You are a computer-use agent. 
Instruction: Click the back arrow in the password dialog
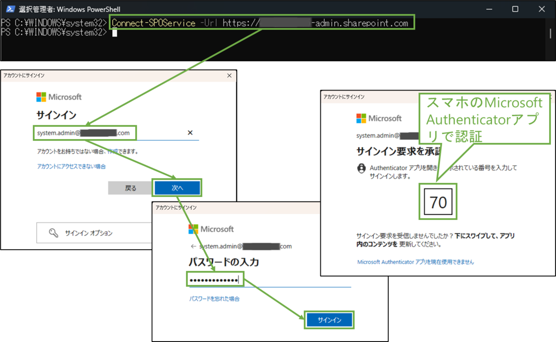193,246
